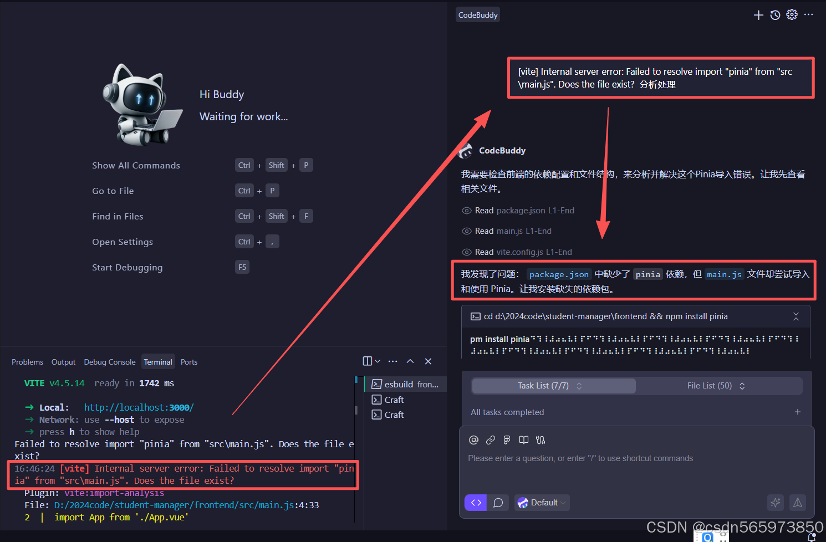Click the link attachment icon in chat input
The height and width of the screenshot is (542, 826).
(490, 440)
